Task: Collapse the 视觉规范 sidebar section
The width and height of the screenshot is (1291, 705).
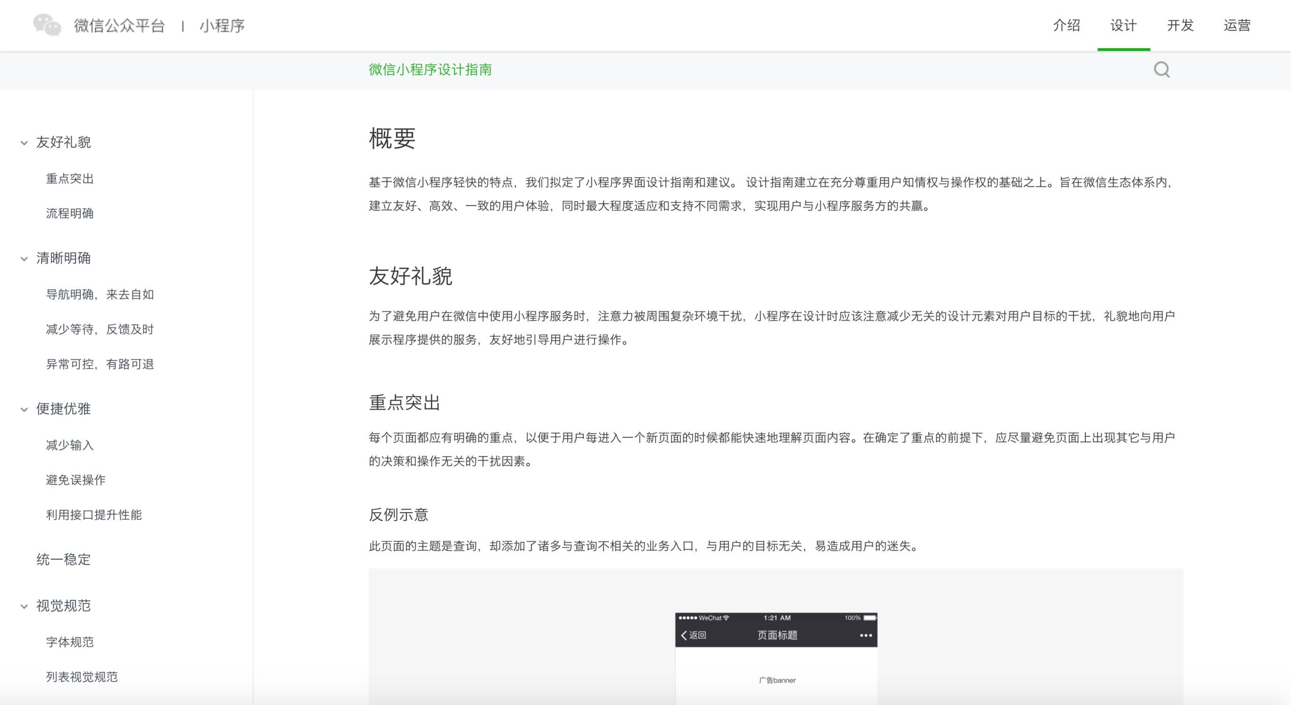Action: [24, 607]
